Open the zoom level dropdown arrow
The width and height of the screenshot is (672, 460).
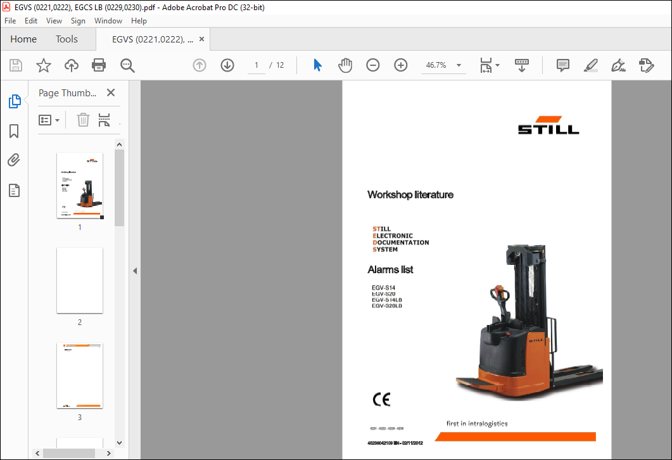tap(459, 65)
